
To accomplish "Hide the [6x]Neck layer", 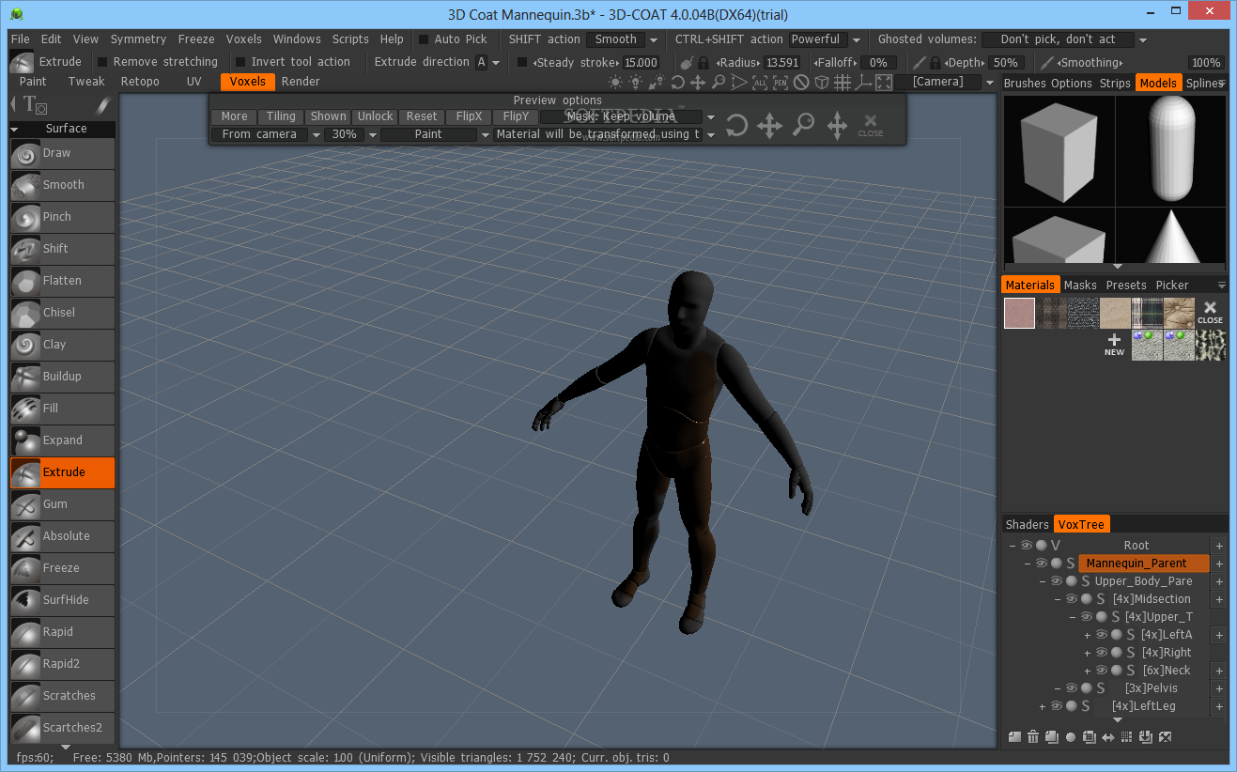I will coord(1102,671).
